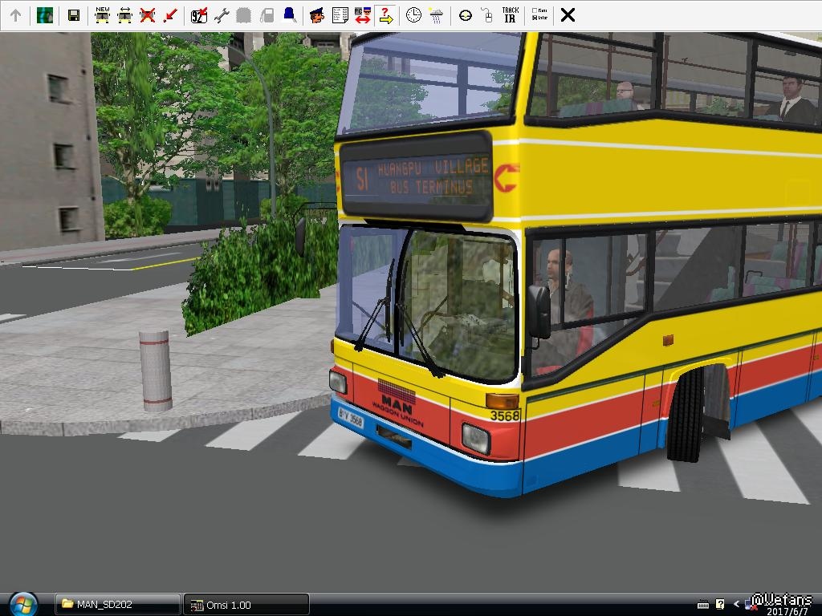Close the toolbar menu with X
The width and height of the screenshot is (822, 616).
pyautogui.click(x=568, y=15)
